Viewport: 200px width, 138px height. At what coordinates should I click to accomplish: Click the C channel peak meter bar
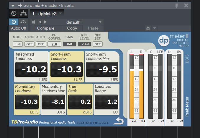[151, 86]
